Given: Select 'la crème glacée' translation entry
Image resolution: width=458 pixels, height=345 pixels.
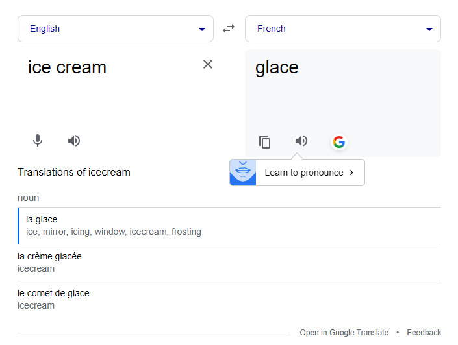Looking at the screenshot, I should [x=49, y=256].
